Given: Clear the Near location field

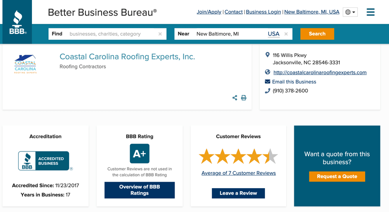Looking at the screenshot, I should [x=286, y=34].
